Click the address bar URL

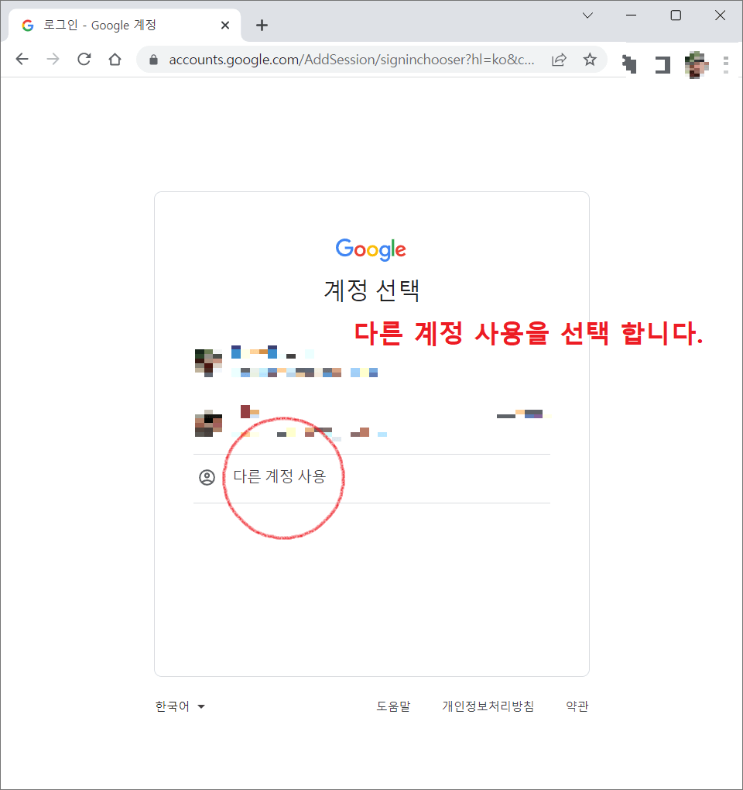(351, 60)
